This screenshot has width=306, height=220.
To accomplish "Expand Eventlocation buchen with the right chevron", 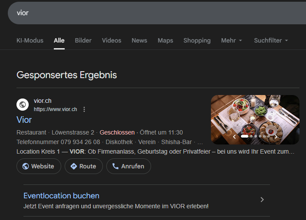I will point(262,200).
